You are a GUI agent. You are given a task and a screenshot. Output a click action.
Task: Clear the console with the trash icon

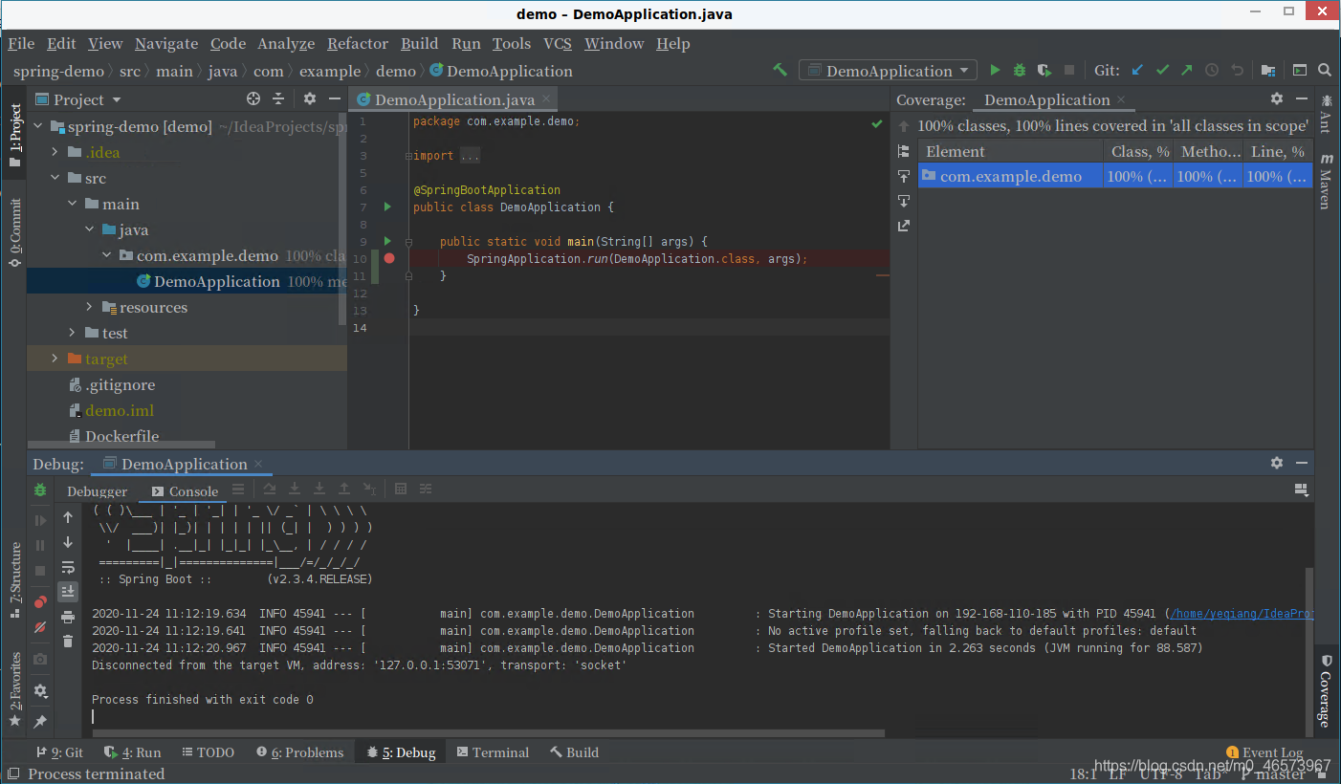pyautogui.click(x=68, y=641)
